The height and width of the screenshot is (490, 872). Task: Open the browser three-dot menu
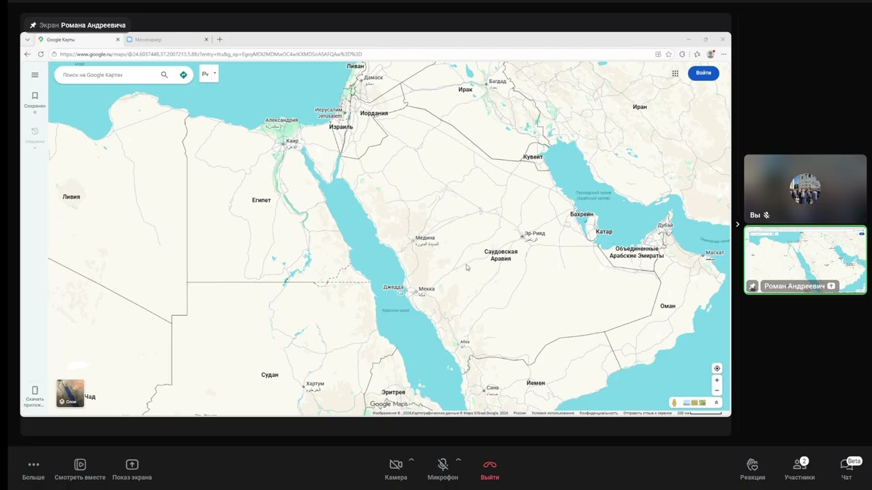(x=723, y=54)
